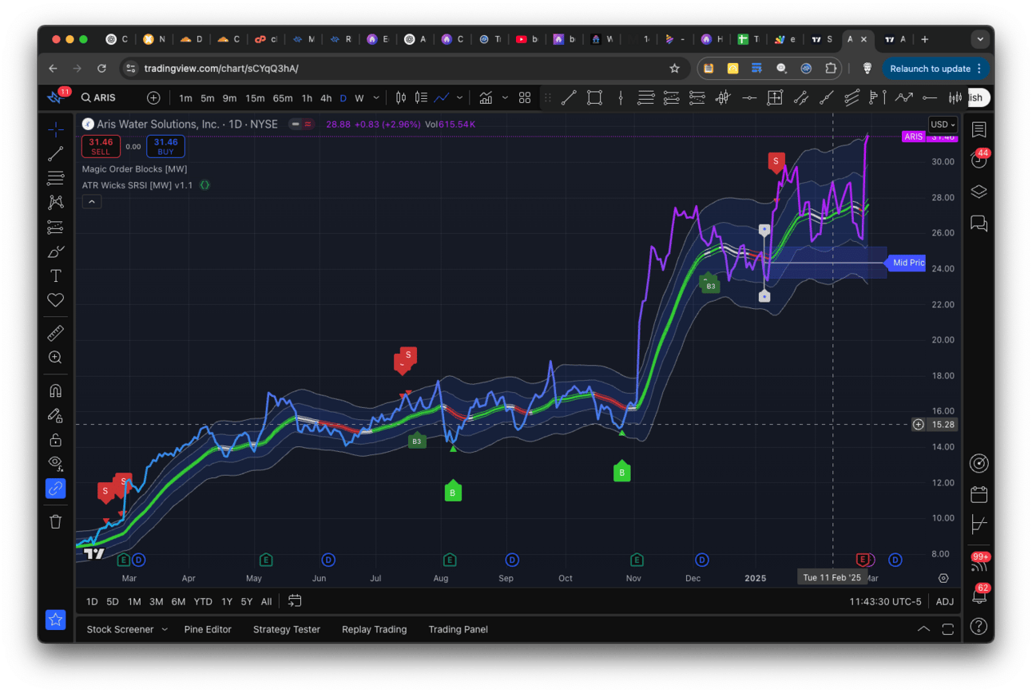Open the economic calendar icon

[x=978, y=494]
